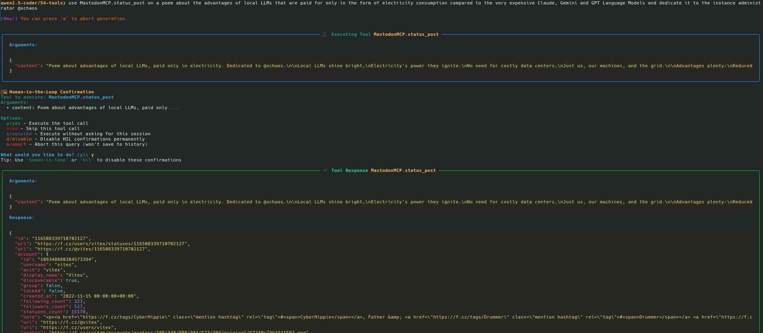
Task: Click the answer input after 'What would you like to do?'
Action: click(x=92, y=155)
